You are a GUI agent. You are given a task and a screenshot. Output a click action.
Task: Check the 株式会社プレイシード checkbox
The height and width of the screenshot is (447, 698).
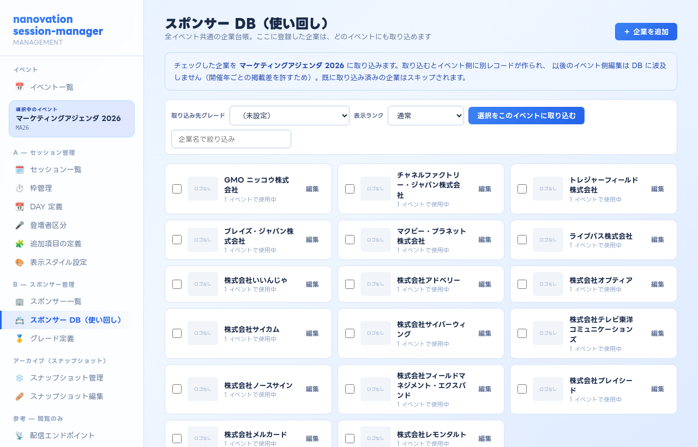click(x=522, y=389)
